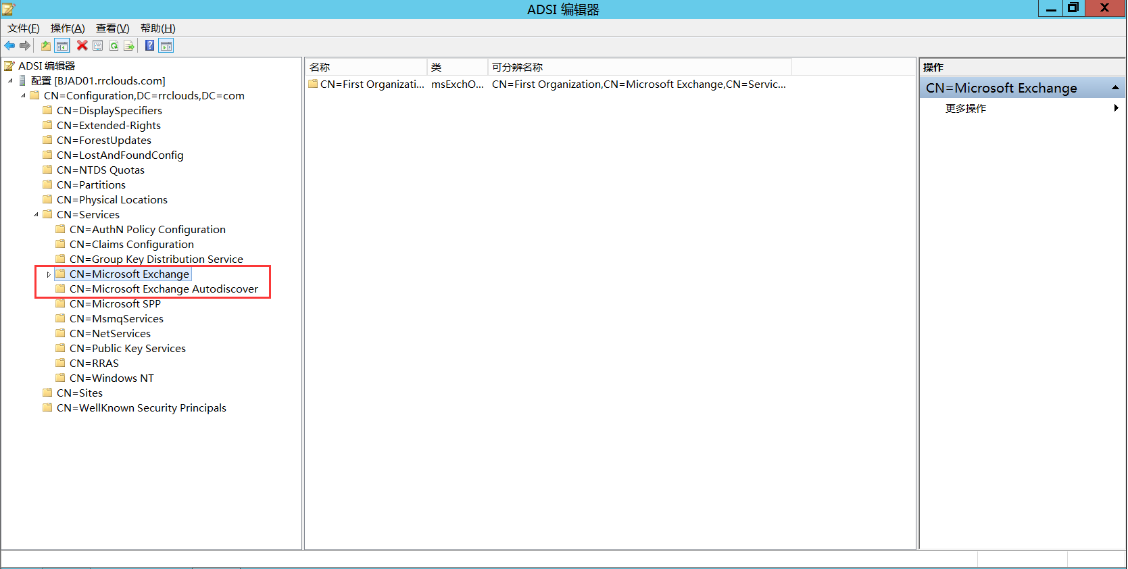Open the Properties toolbar icon
The width and height of the screenshot is (1128, 569).
[98, 45]
